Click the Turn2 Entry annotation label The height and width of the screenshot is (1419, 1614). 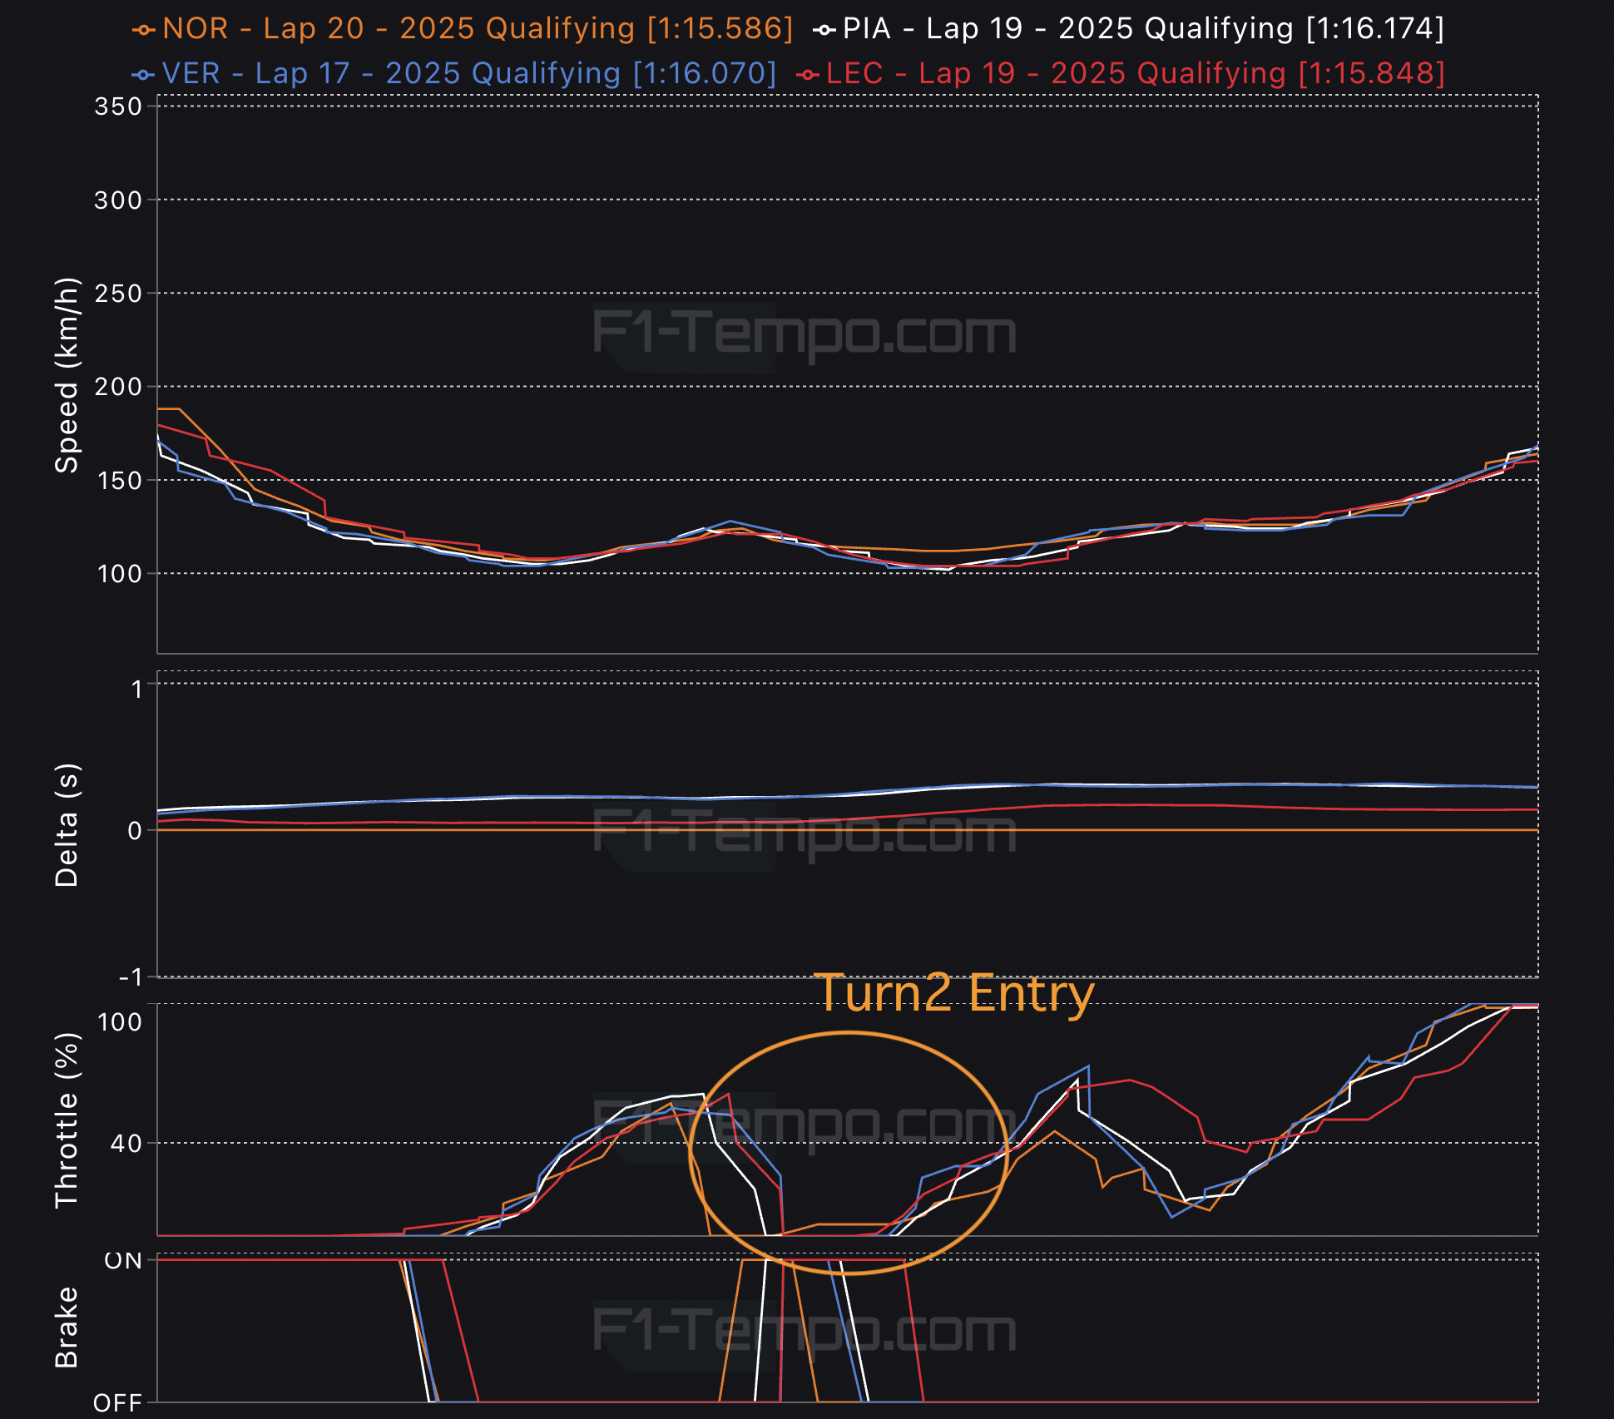(953, 993)
